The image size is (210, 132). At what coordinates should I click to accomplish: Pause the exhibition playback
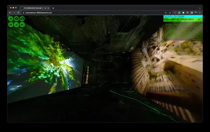tap(17, 25)
